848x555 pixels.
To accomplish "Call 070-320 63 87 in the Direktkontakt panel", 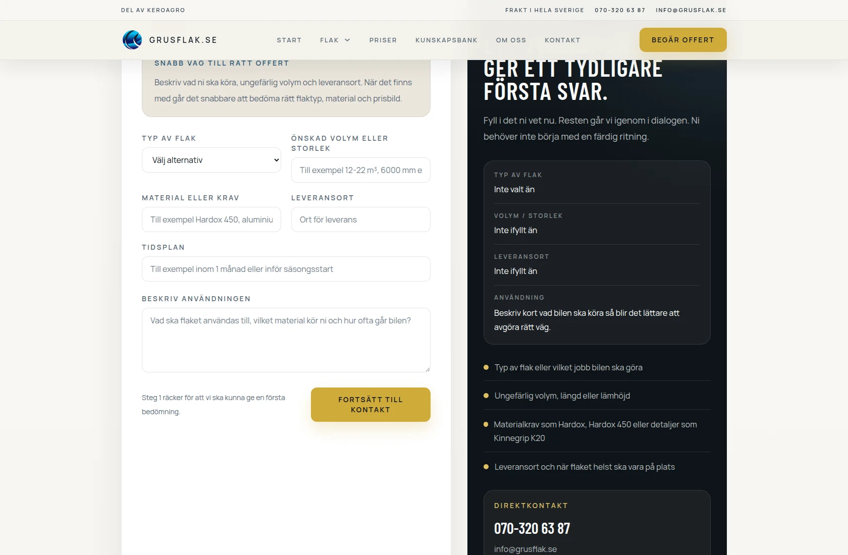I will point(532,529).
